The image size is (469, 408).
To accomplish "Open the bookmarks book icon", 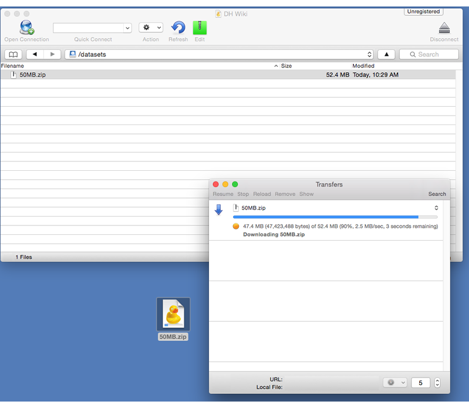I will [13, 55].
